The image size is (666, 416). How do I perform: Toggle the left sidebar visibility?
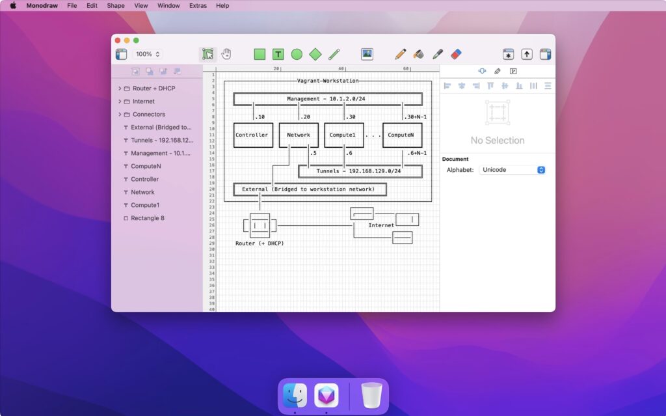120,54
